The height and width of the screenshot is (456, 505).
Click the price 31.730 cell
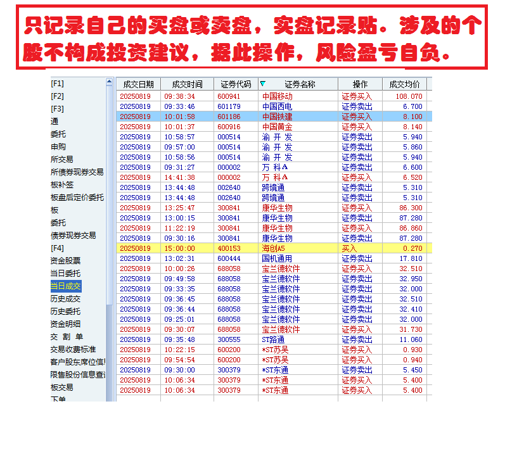coord(411,329)
